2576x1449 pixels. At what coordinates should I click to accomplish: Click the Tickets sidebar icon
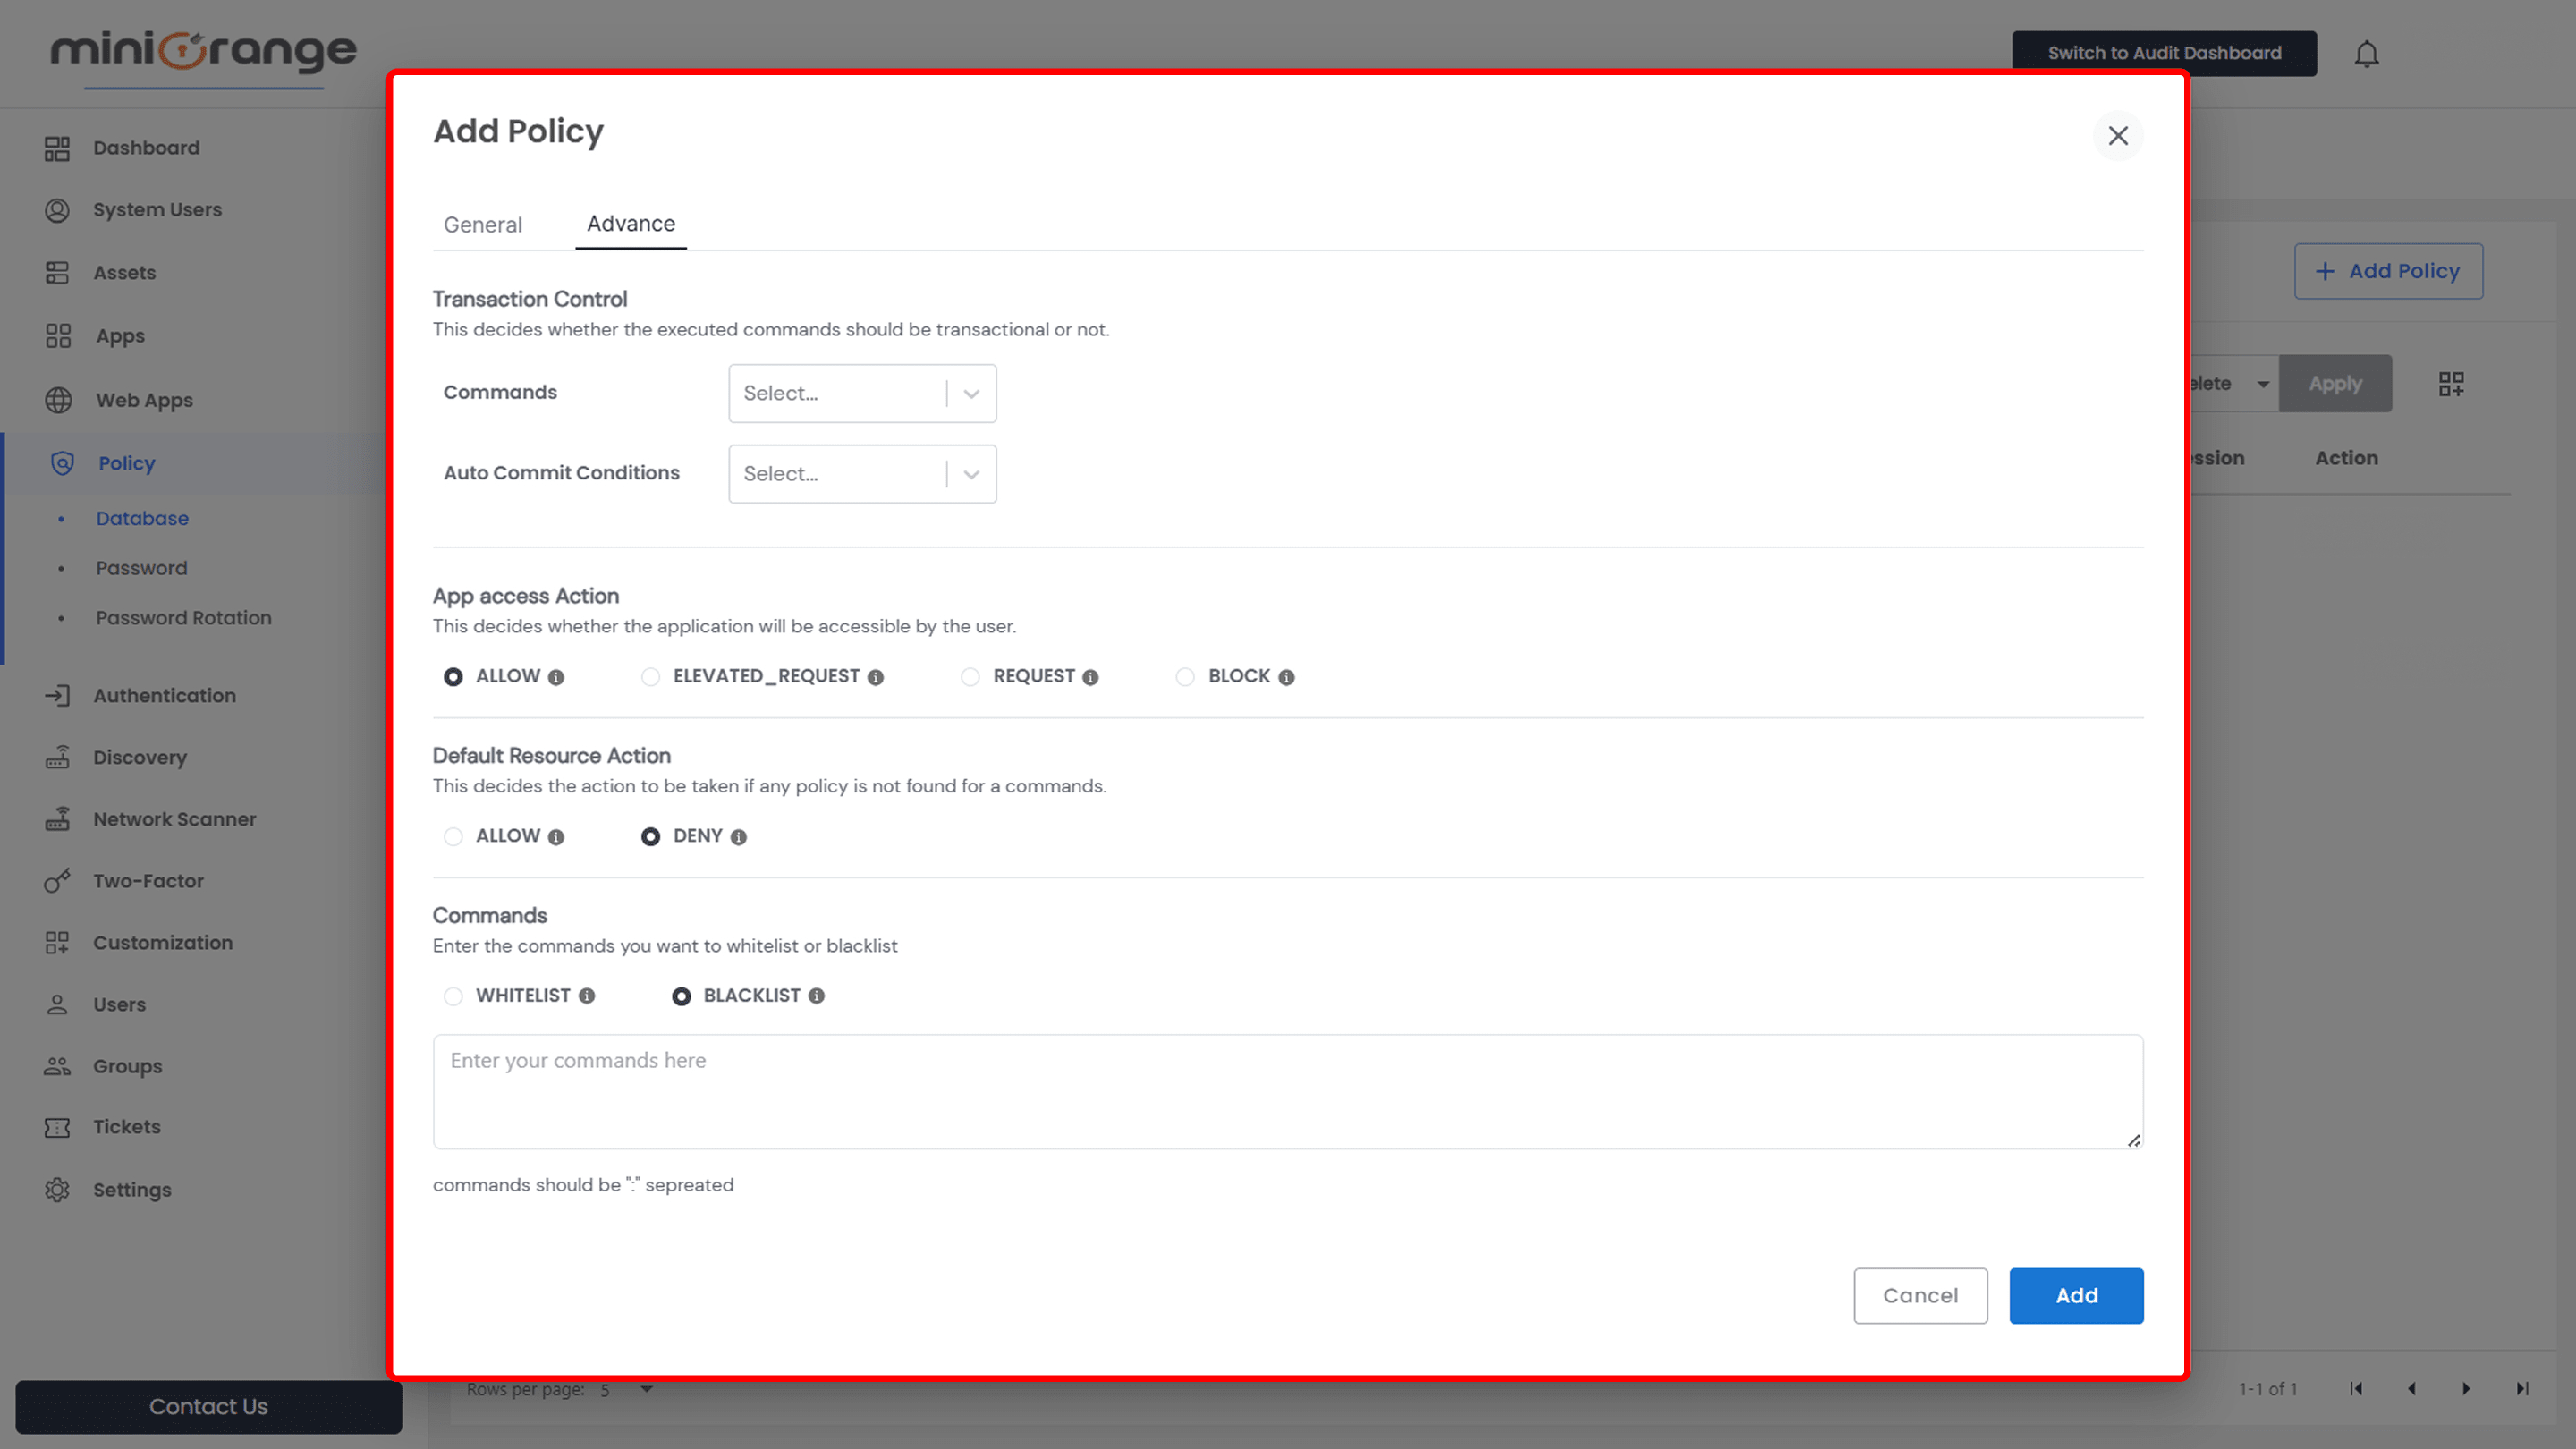click(x=57, y=1127)
